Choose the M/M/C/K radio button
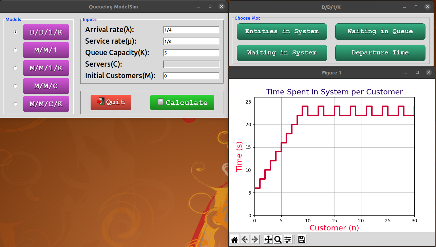This screenshot has width=436, height=247. click(x=15, y=104)
